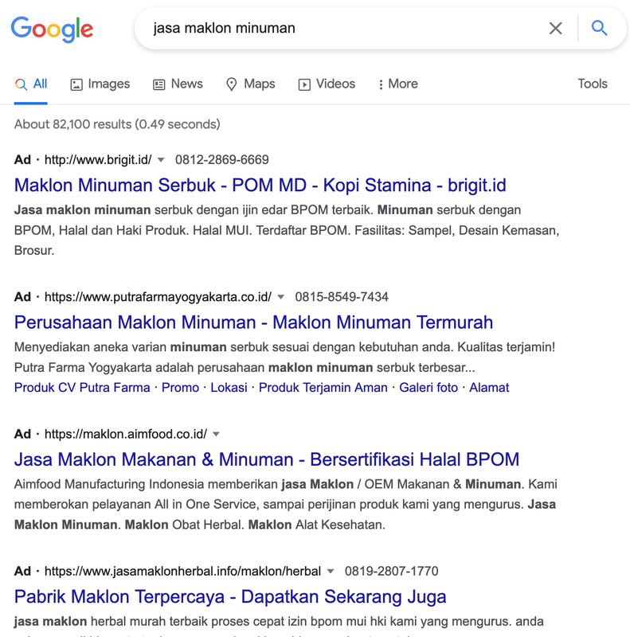Expand the jasamaklonherbal ad dropdown arrow
This screenshot has height=637, width=630.
point(331,571)
